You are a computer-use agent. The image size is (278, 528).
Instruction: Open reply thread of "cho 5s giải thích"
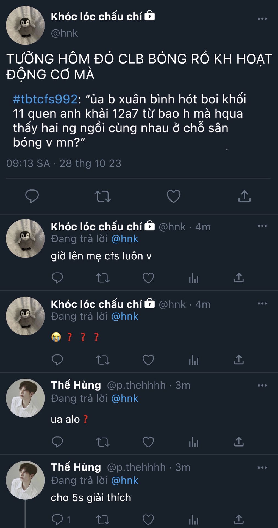[x=58, y=519]
